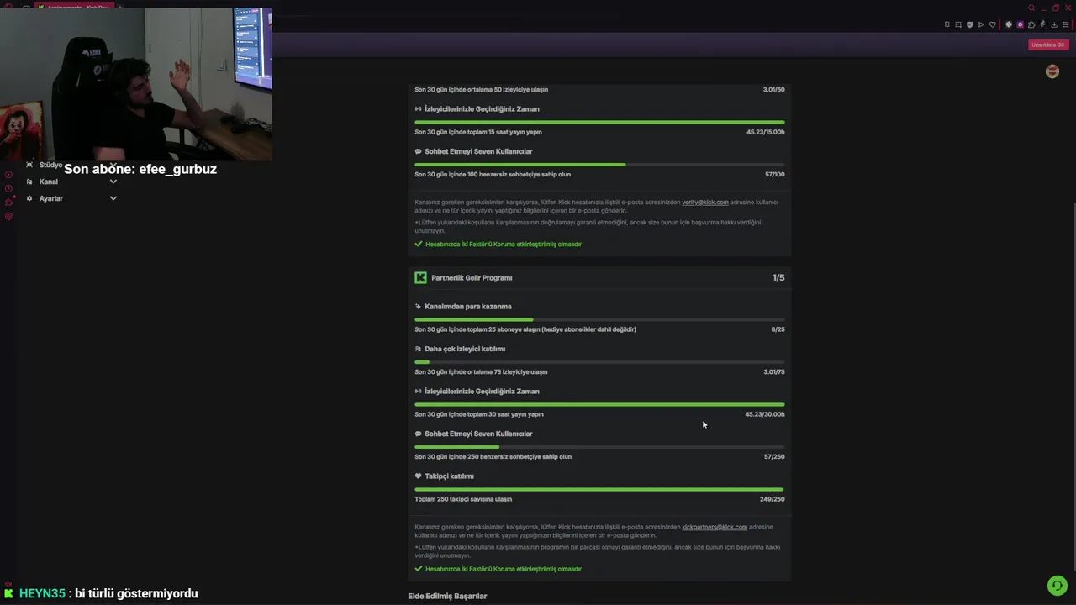
Task: Click the Kanalımdan para kazanma heading
Action: pos(468,307)
